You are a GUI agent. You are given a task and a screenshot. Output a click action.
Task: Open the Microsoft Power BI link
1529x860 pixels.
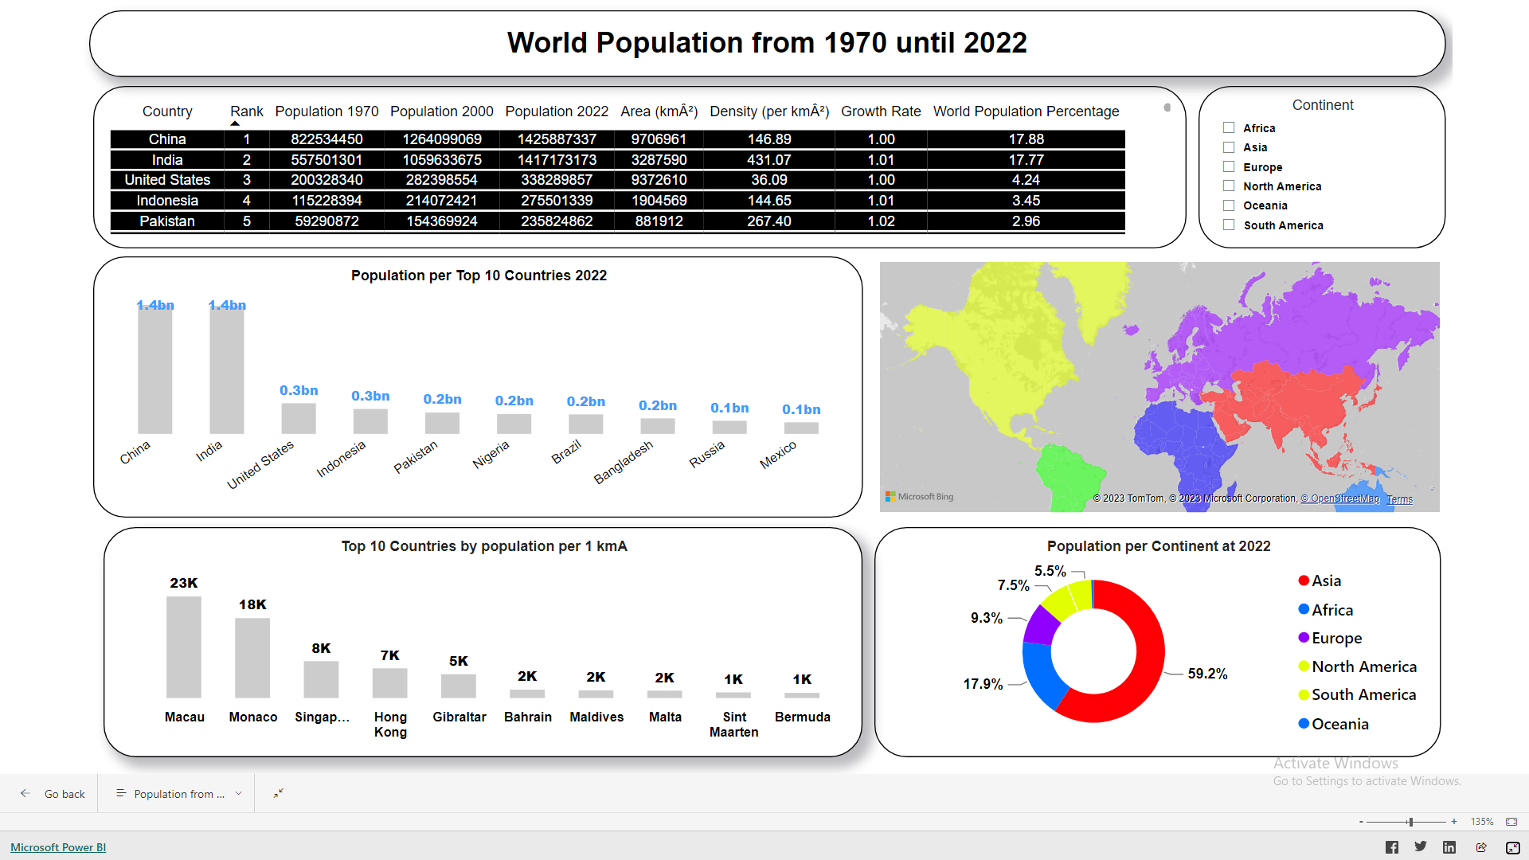pyautogui.click(x=58, y=847)
